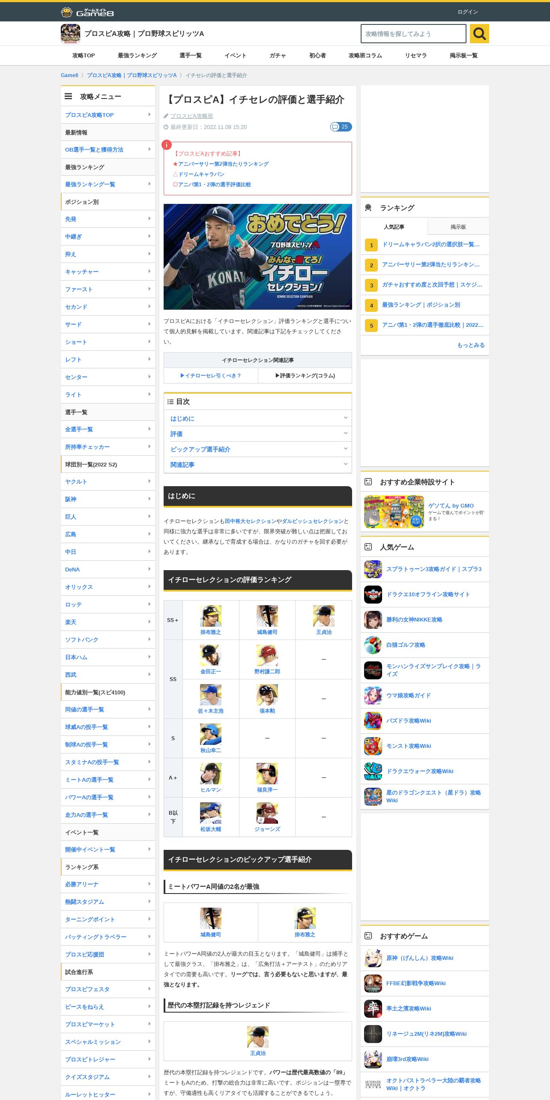The width and height of the screenshot is (550, 1100).
Task: Open ドリームキャラバン recommended link
Action: tap(201, 174)
